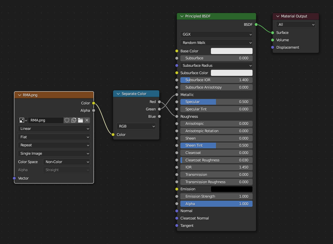Image resolution: width=333 pixels, height=244 pixels.
Task: Open the Linear interpolation dropdown
Action: (54, 129)
